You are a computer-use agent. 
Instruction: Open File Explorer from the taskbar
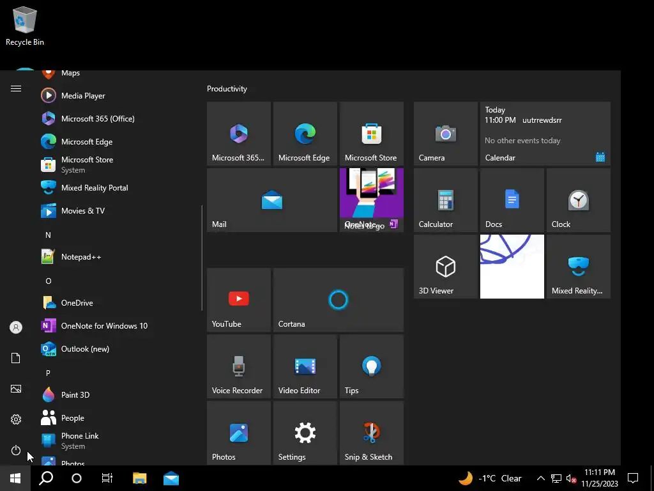(x=139, y=478)
